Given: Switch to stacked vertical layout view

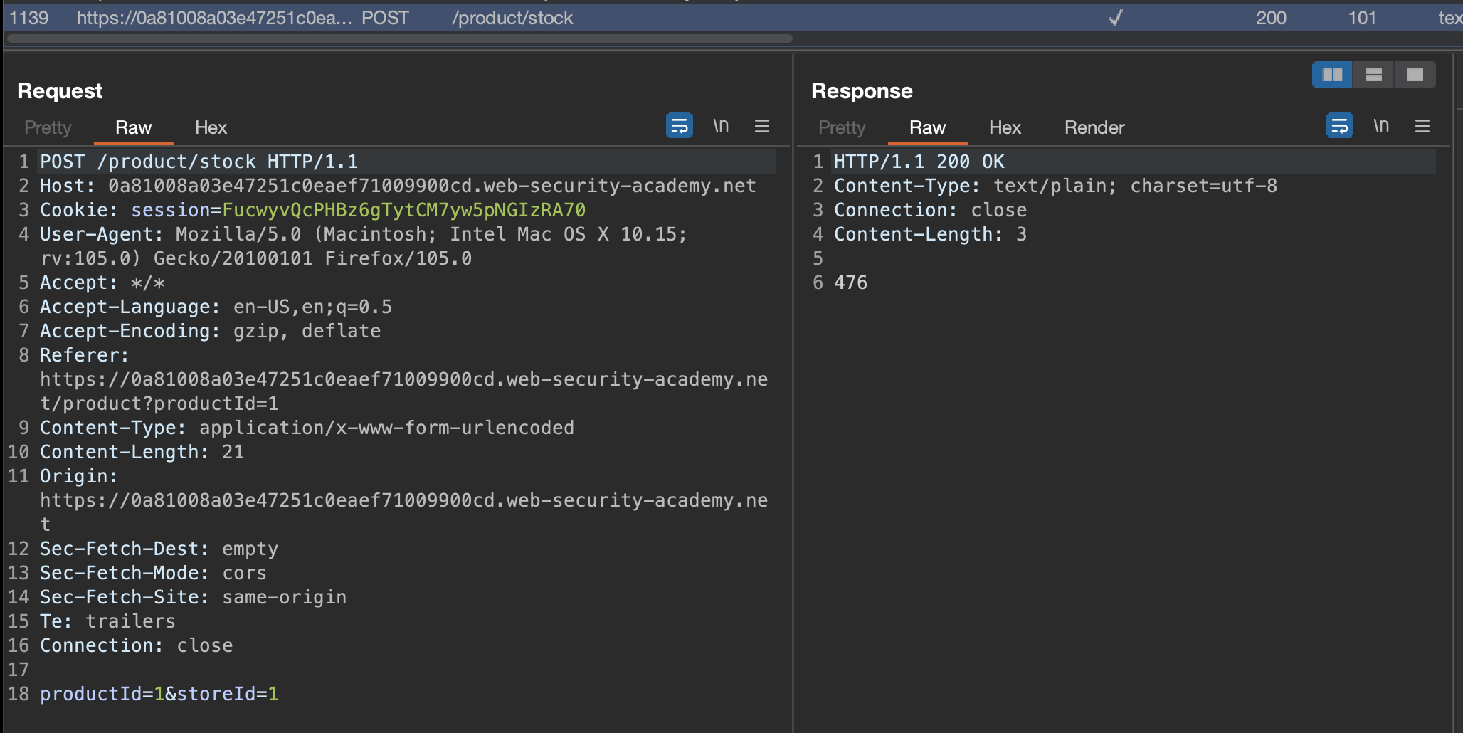Looking at the screenshot, I should coord(1374,75).
